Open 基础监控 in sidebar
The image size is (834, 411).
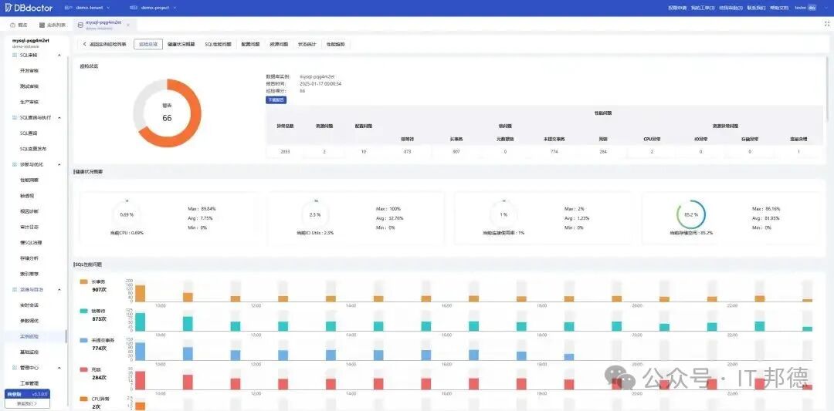(29, 352)
